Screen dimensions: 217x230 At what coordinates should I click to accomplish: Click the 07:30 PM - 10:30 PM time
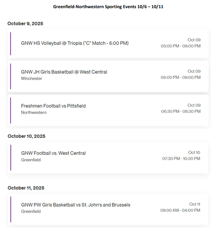point(181,159)
